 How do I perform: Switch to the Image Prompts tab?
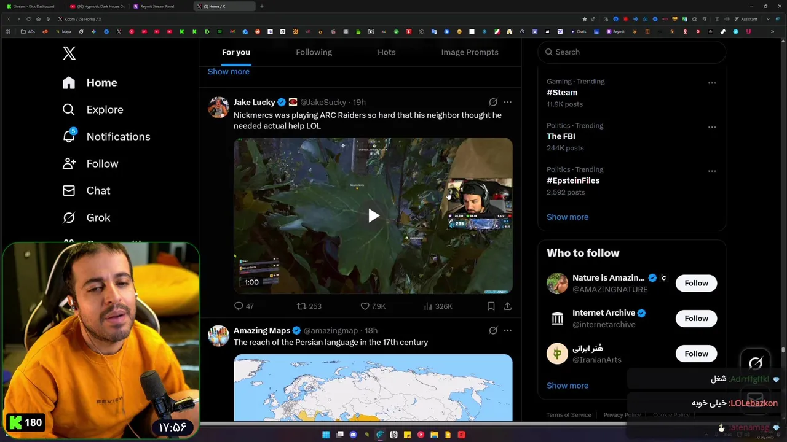pos(470,52)
